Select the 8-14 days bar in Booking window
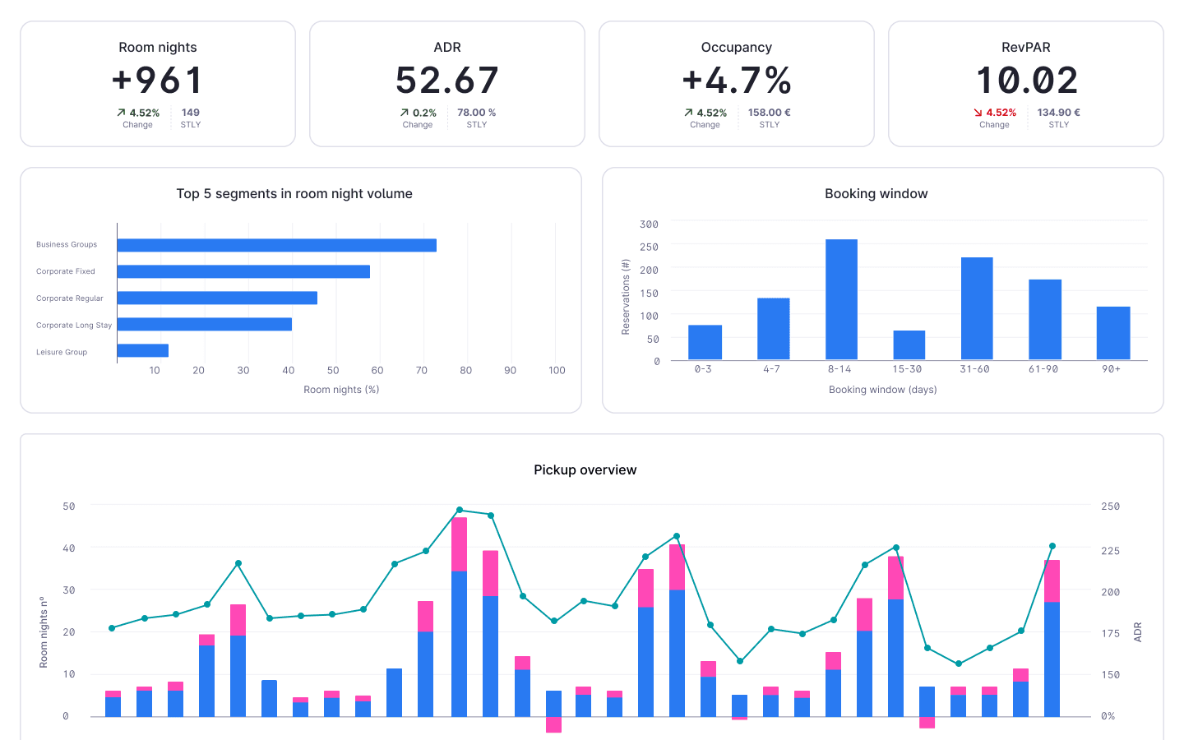Viewport: 1184px width, 740px height. coord(841,300)
